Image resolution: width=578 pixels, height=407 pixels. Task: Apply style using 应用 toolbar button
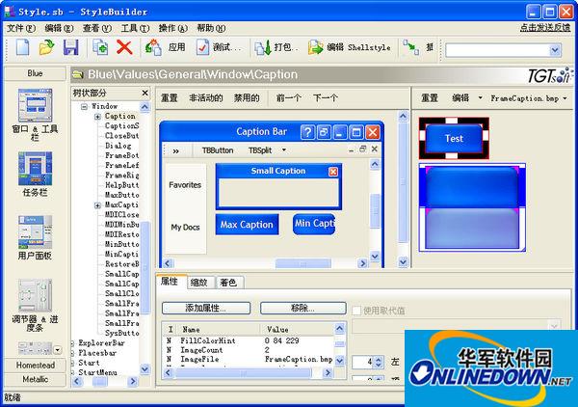coord(165,47)
